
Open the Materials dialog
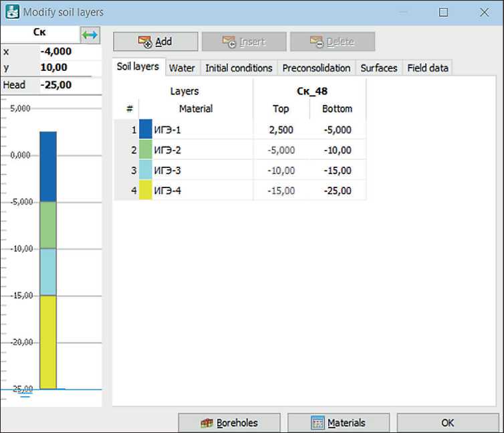[x=338, y=423]
